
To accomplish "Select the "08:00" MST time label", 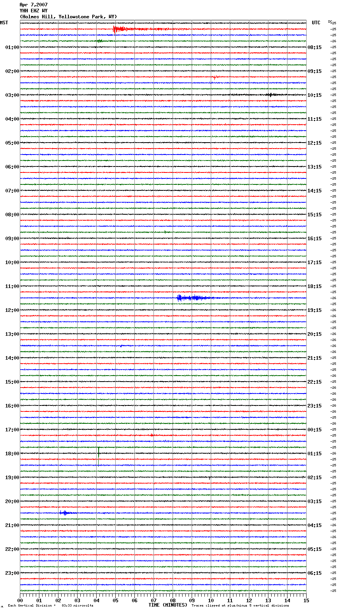I will pyautogui.click(x=12, y=215).
